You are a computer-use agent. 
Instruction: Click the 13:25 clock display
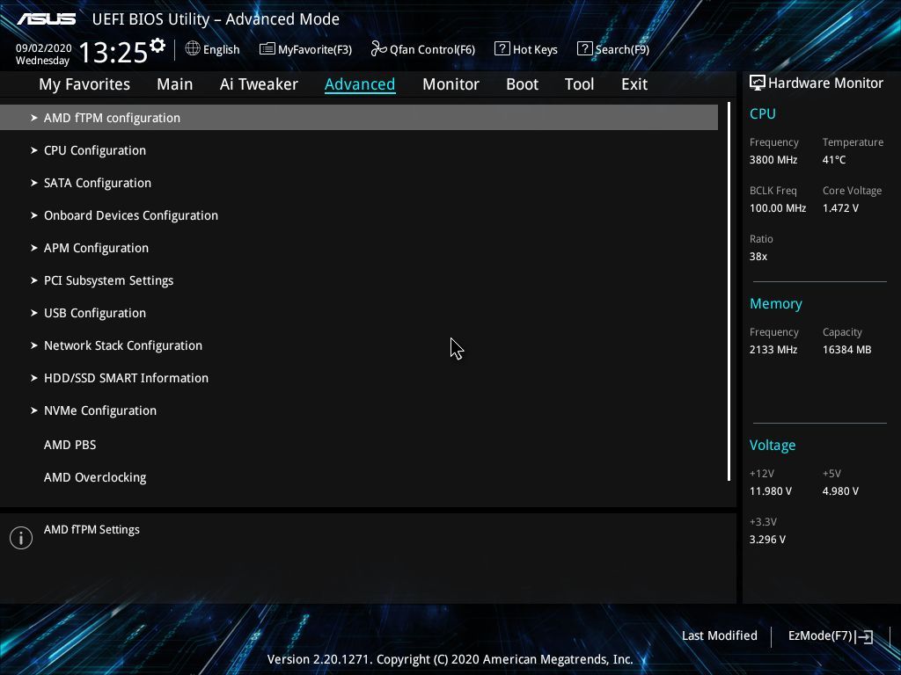(114, 52)
